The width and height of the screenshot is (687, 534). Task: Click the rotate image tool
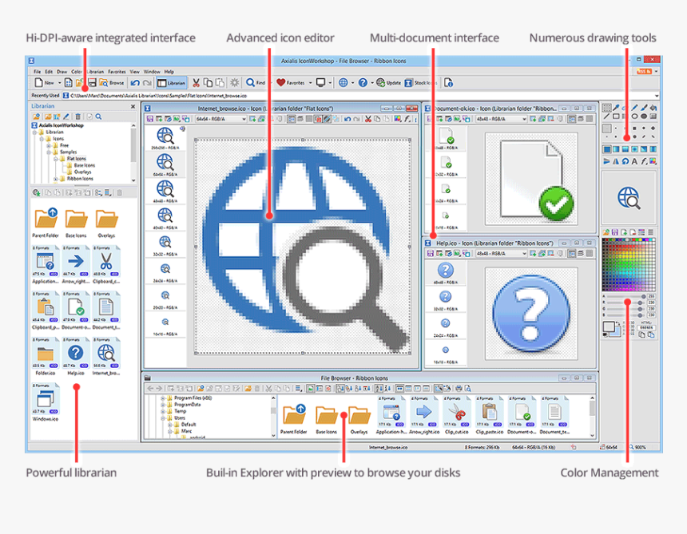(x=625, y=161)
